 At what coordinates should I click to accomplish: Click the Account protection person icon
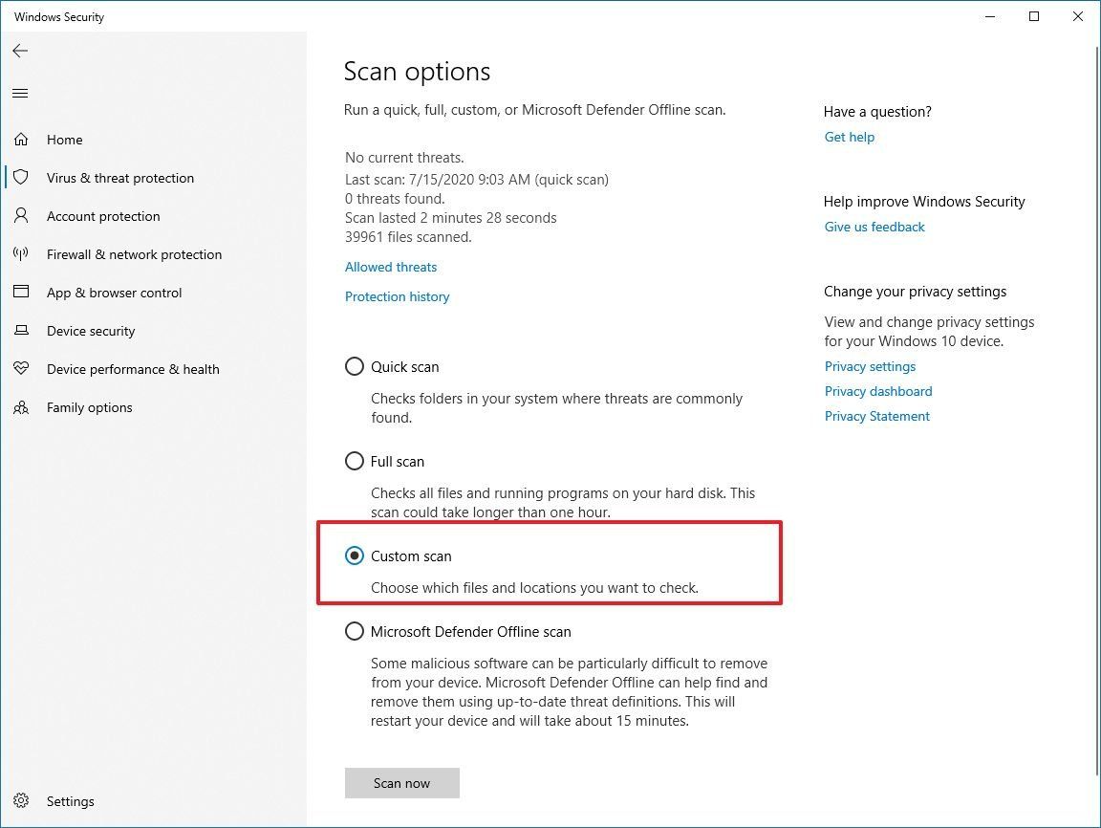[x=21, y=216]
